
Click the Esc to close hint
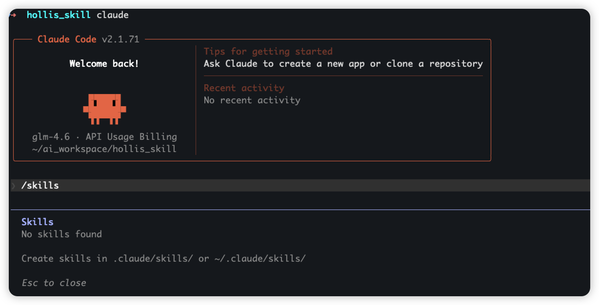coord(54,283)
